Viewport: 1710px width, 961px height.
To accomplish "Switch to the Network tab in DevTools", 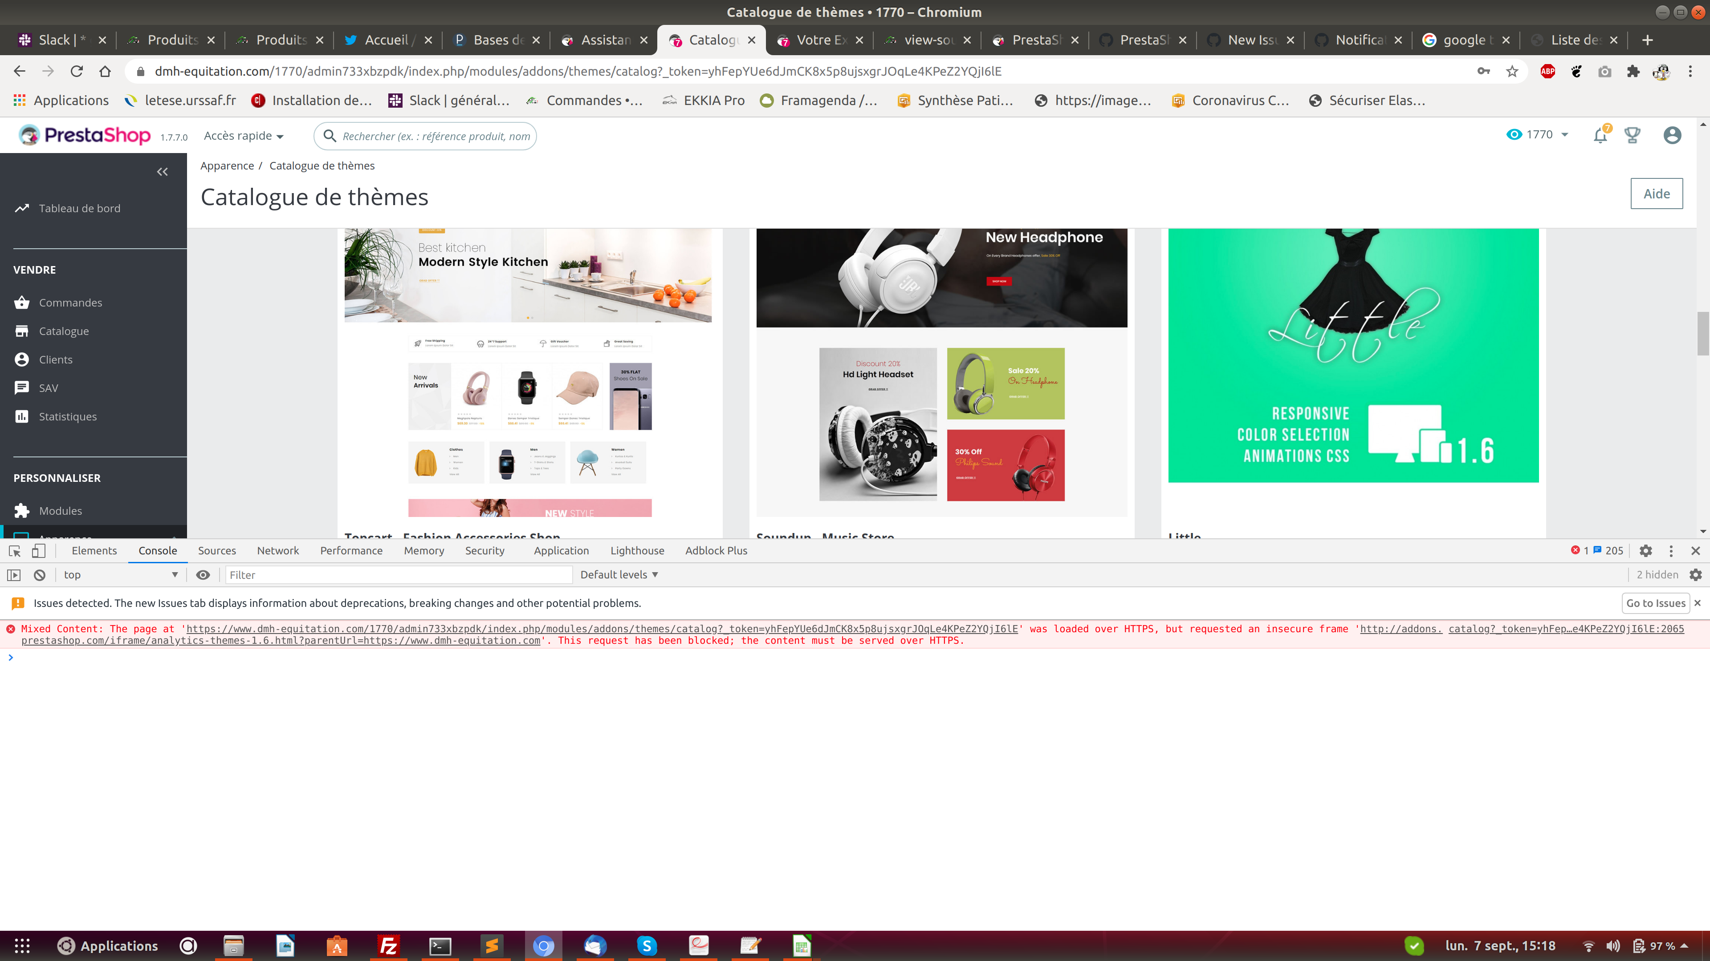I will (277, 550).
